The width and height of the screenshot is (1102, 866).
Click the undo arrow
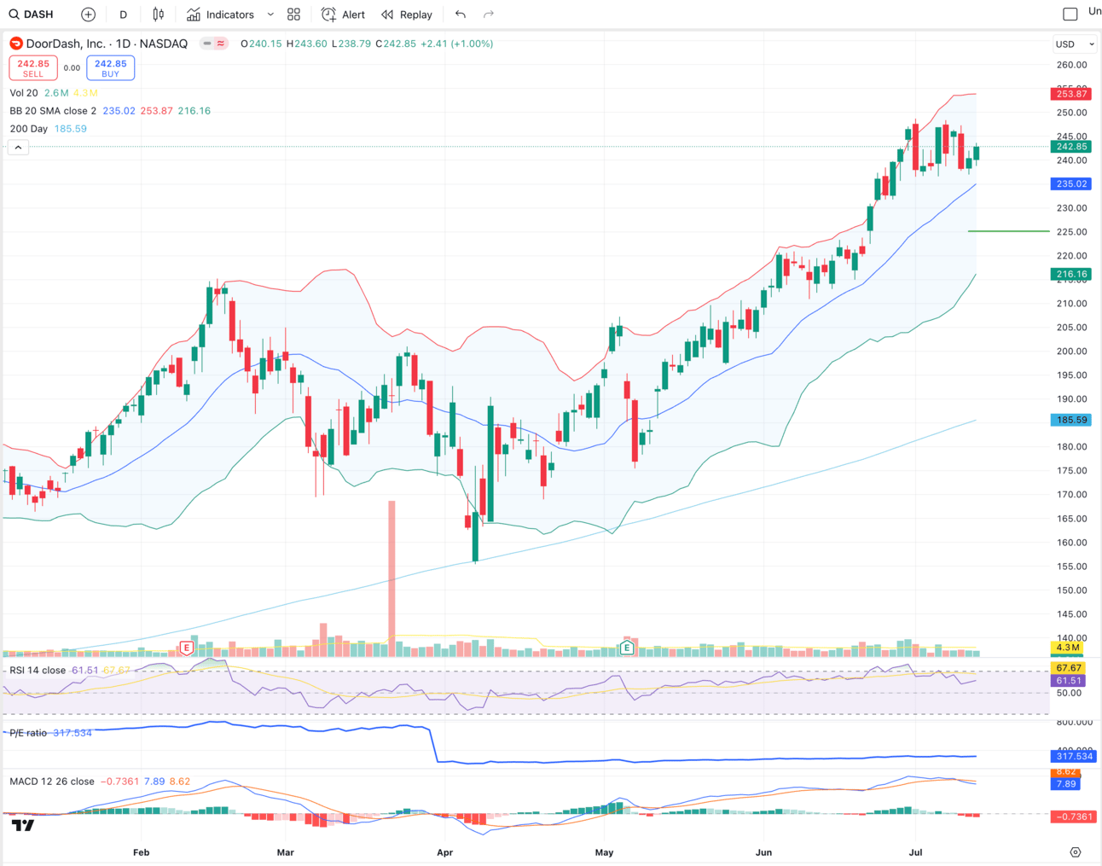coord(461,15)
